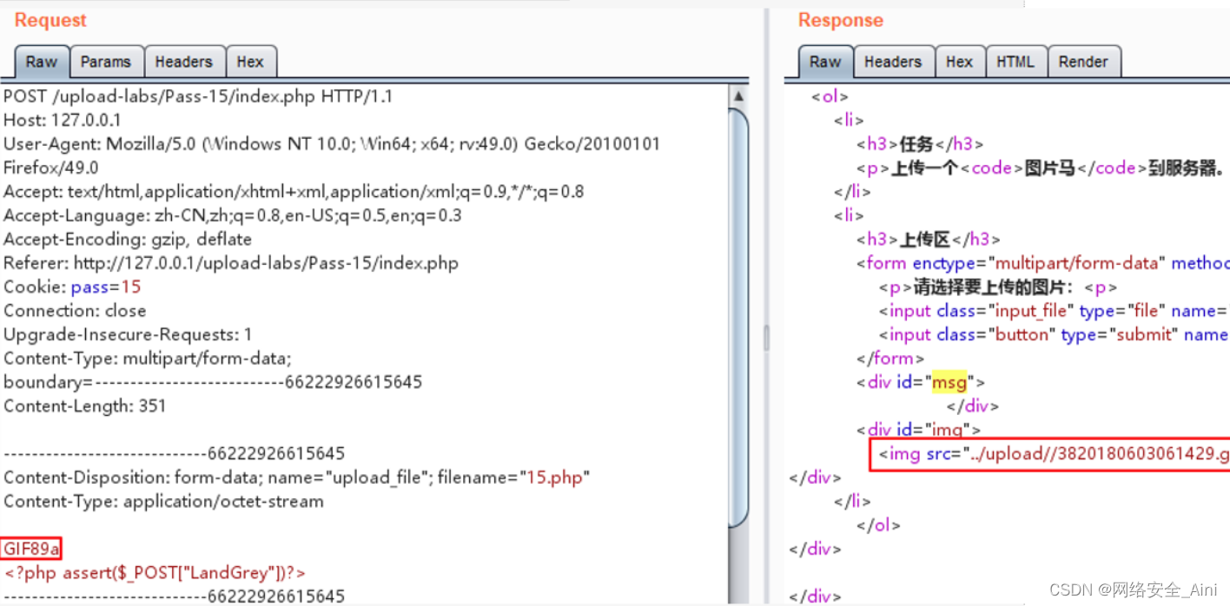The image size is (1230, 606).
Task: Click the splitter handle between request and response
Action: [766, 338]
